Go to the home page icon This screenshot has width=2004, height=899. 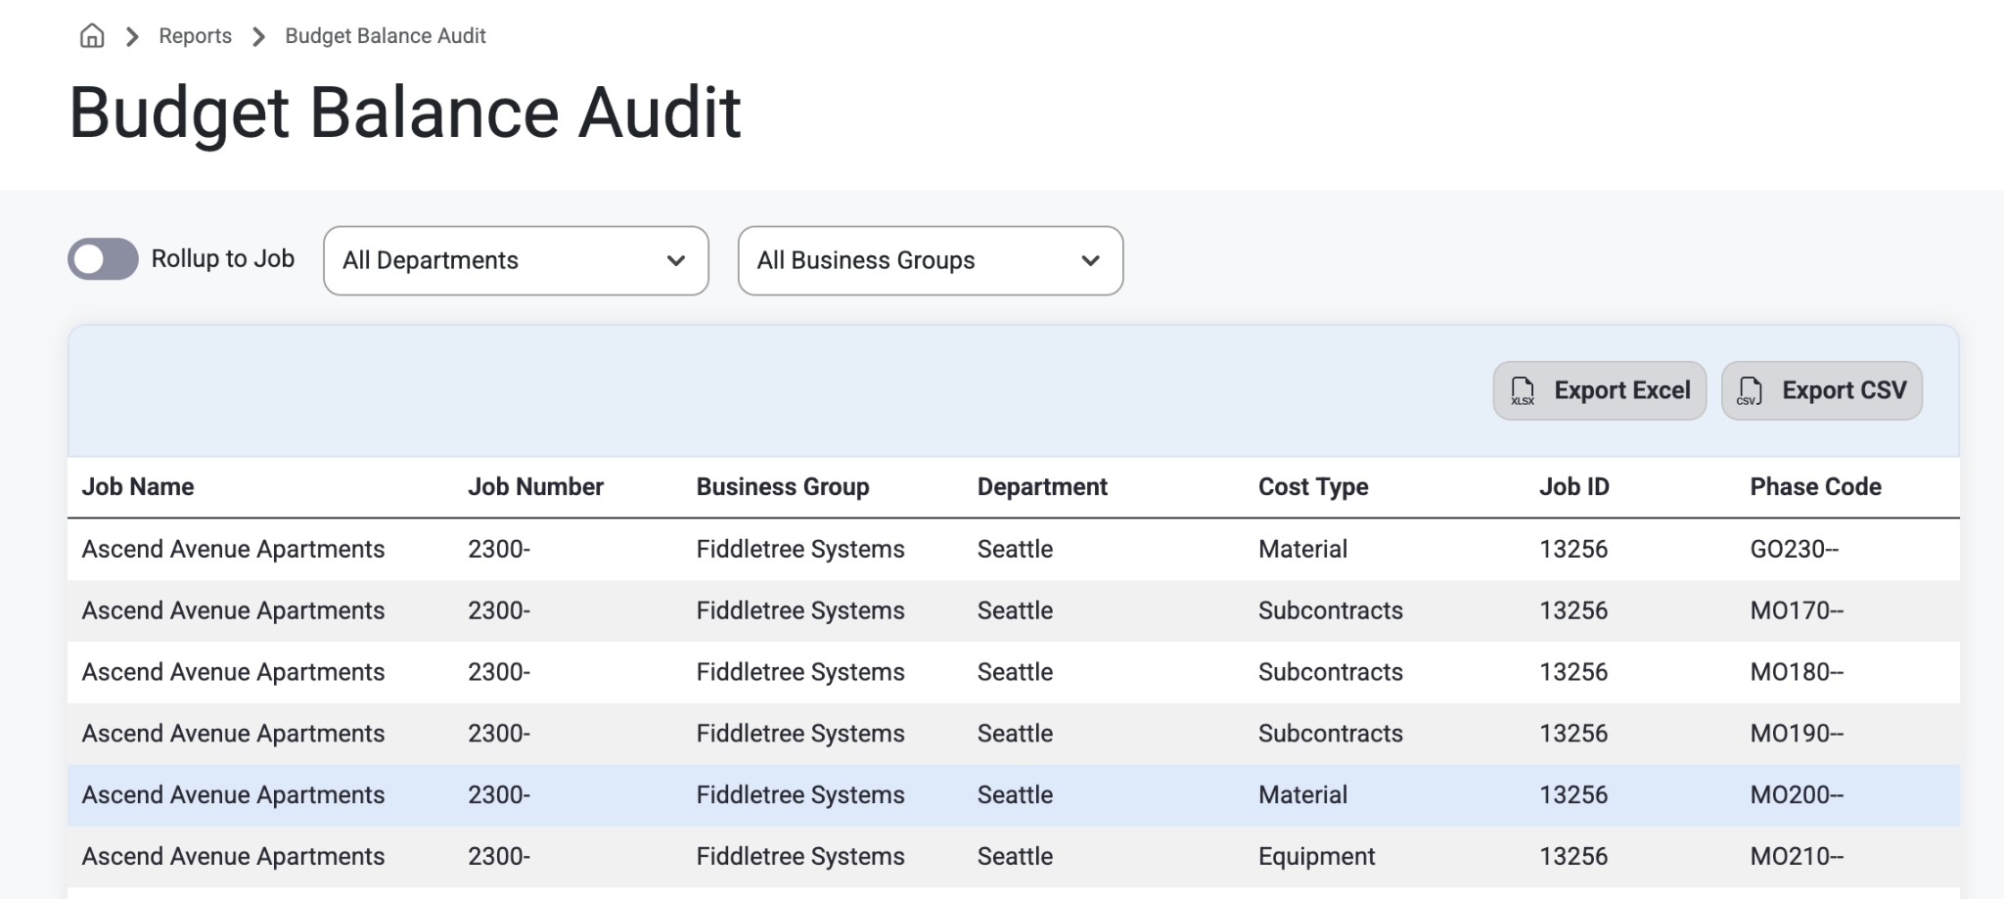point(92,36)
